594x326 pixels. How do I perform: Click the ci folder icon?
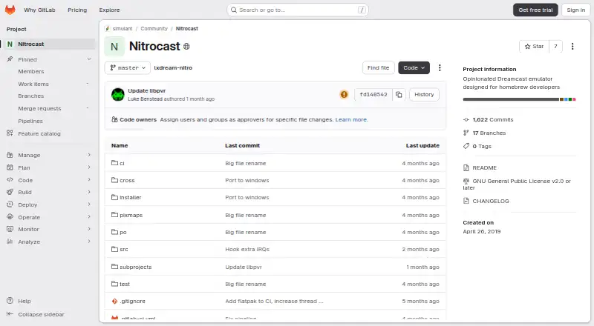pyautogui.click(x=114, y=162)
